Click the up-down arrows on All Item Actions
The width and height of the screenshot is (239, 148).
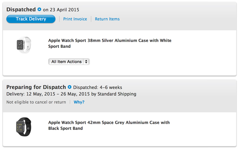pos(86,62)
